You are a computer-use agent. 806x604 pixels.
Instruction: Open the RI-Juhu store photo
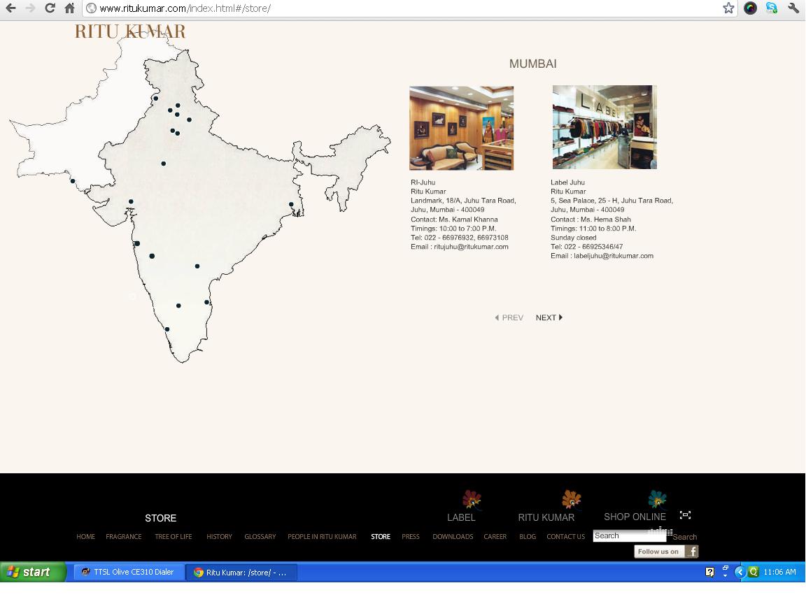click(x=462, y=128)
